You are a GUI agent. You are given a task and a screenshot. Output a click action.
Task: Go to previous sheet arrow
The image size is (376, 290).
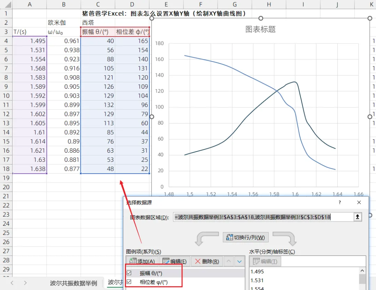point(12,283)
